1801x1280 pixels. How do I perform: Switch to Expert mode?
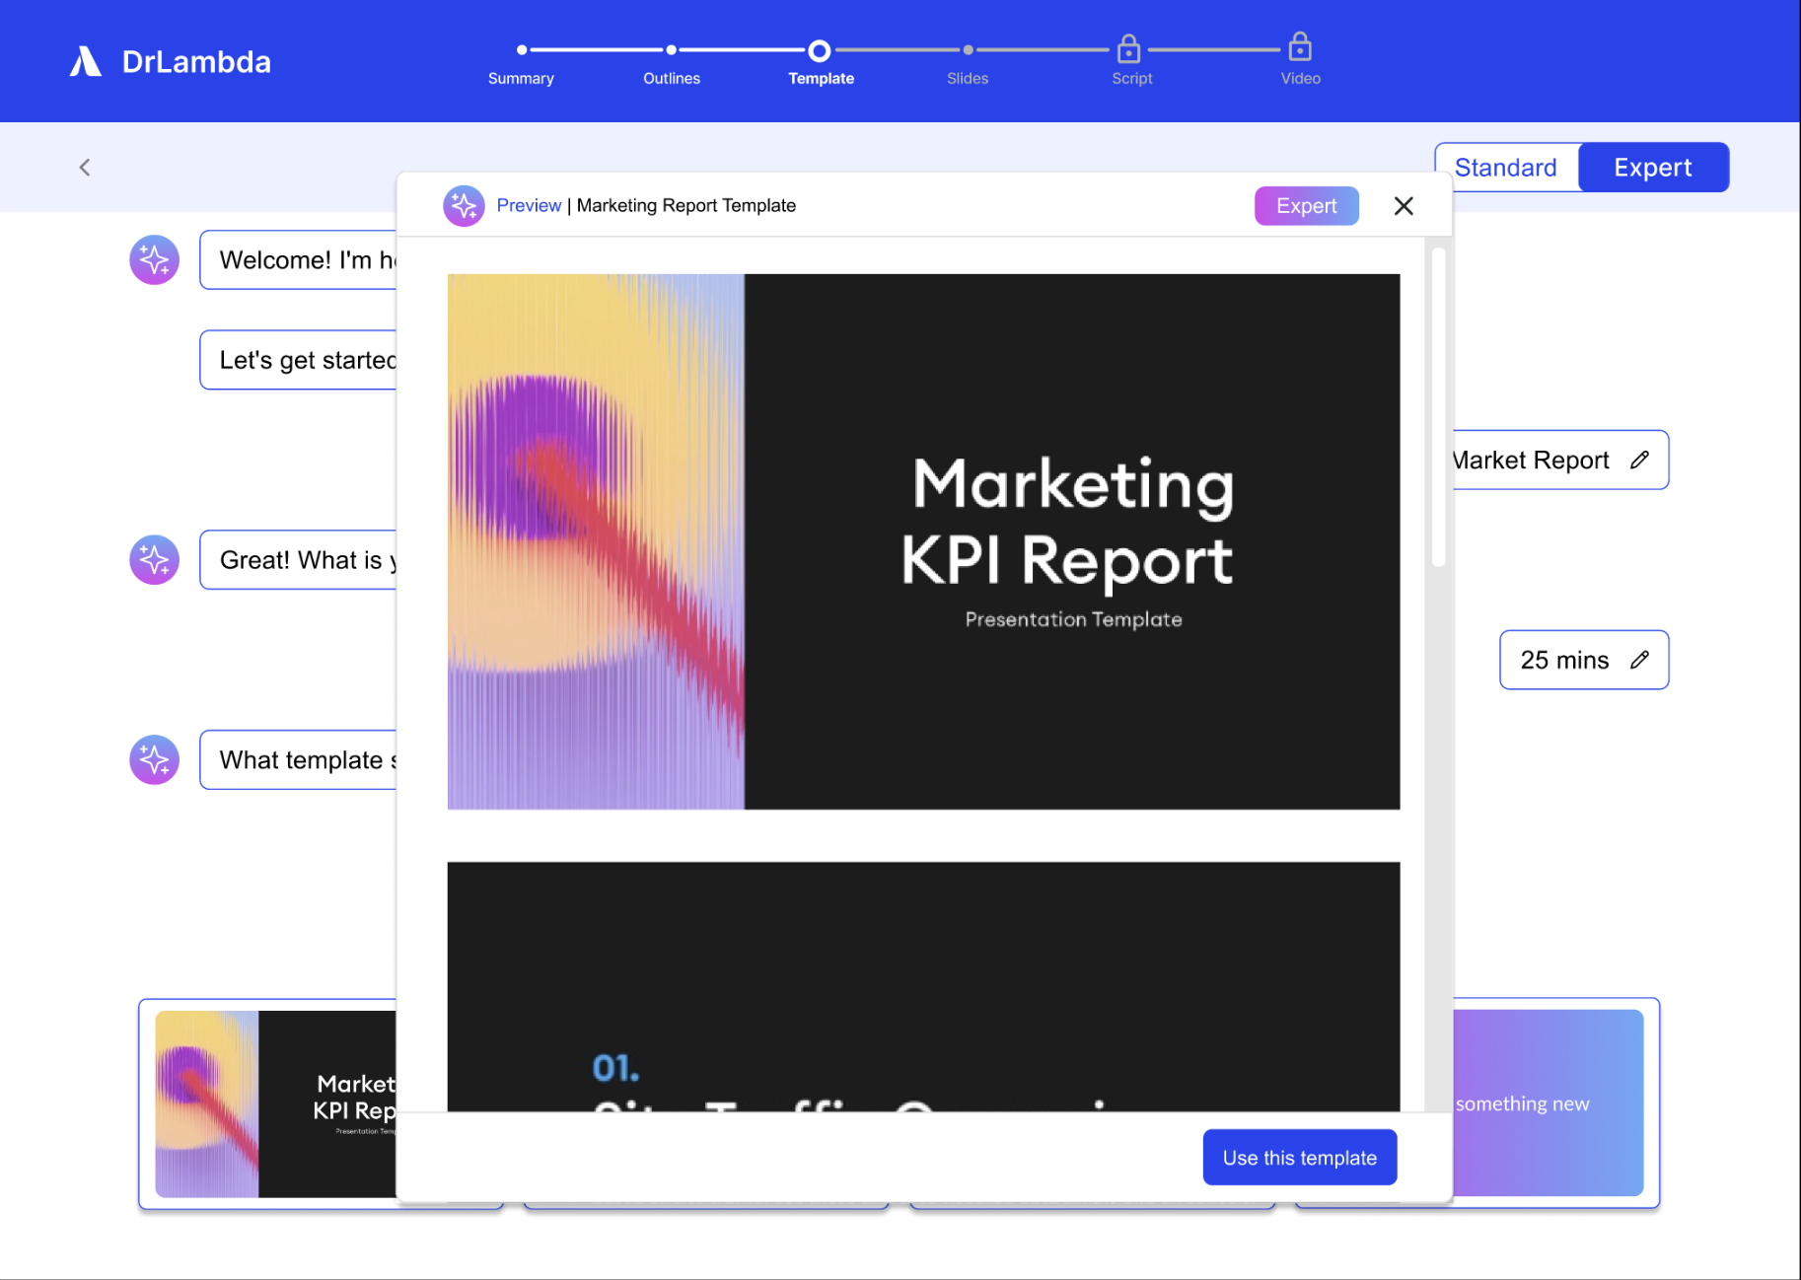[x=1653, y=168]
